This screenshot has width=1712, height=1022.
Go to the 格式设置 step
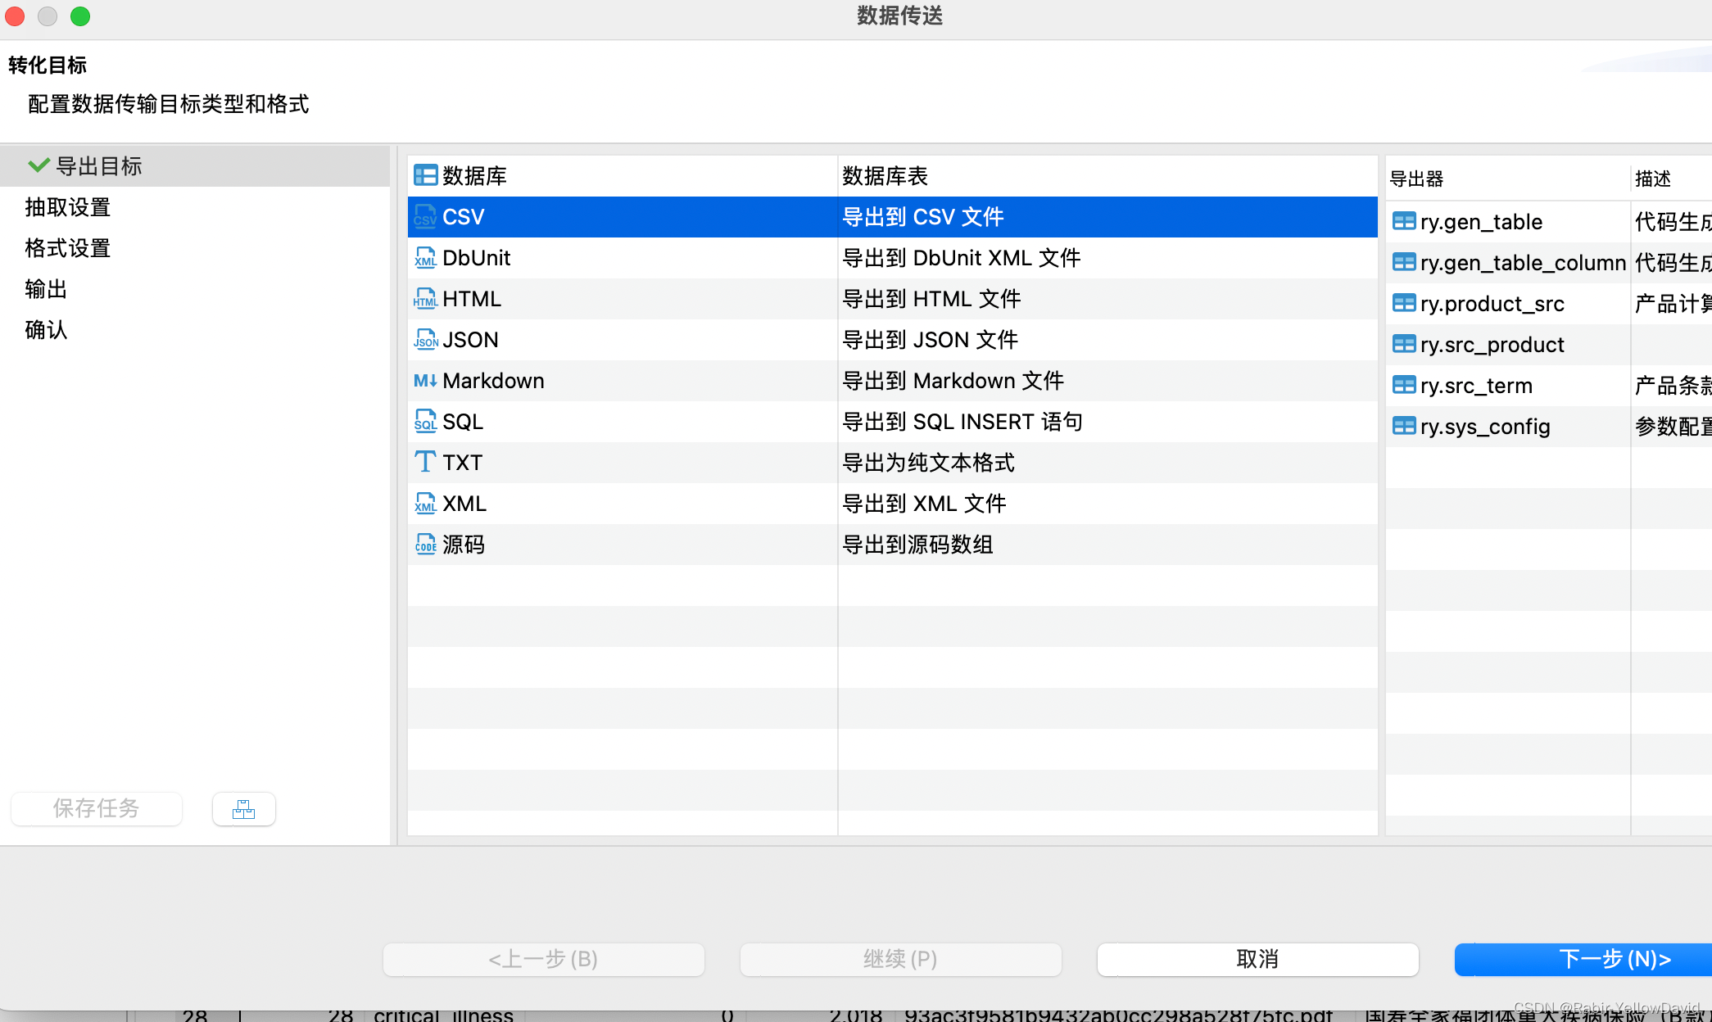[x=68, y=248]
